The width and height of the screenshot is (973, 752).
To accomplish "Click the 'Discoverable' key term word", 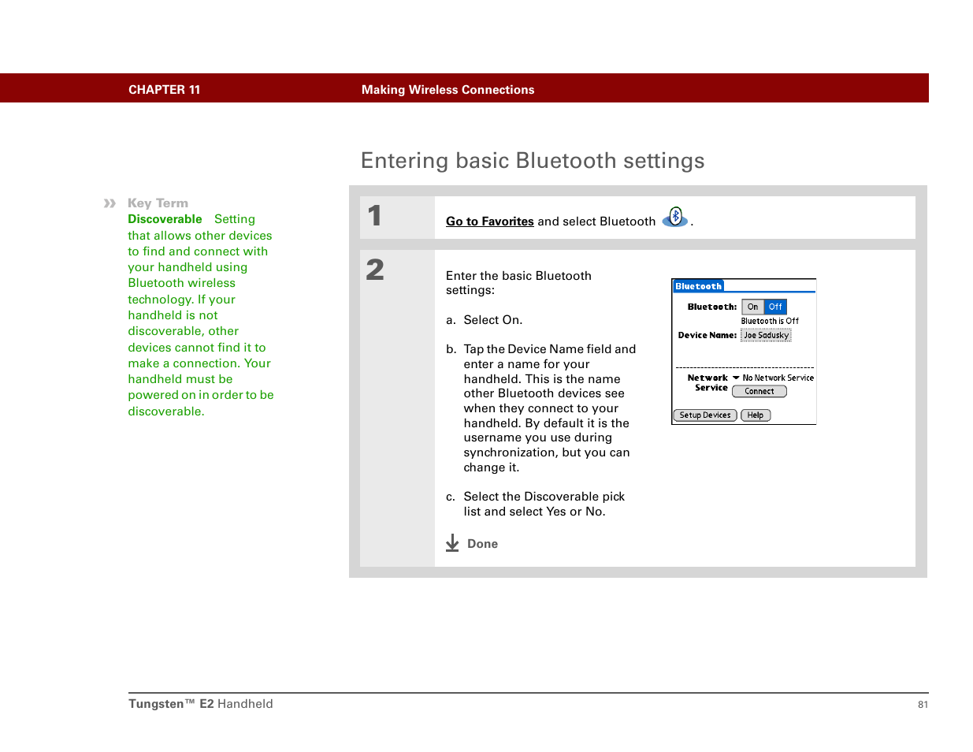I will tap(165, 219).
